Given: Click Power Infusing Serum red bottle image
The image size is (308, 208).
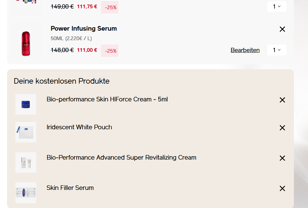Looking at the screenshot, I should click(26, 43).
